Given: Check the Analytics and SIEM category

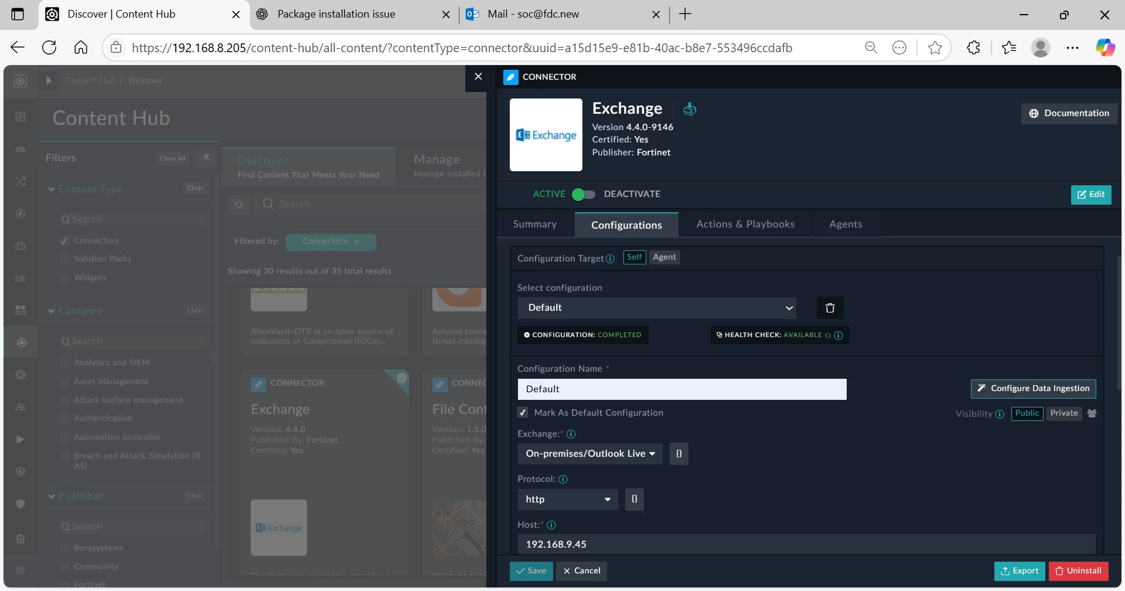Looking at the screenshot, I should pos(64,363).
